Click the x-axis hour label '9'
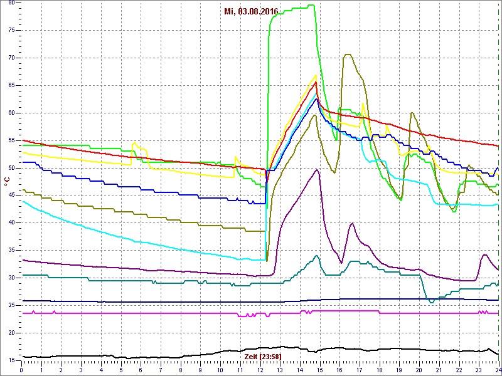502x376 pixels. coord(200,370)
